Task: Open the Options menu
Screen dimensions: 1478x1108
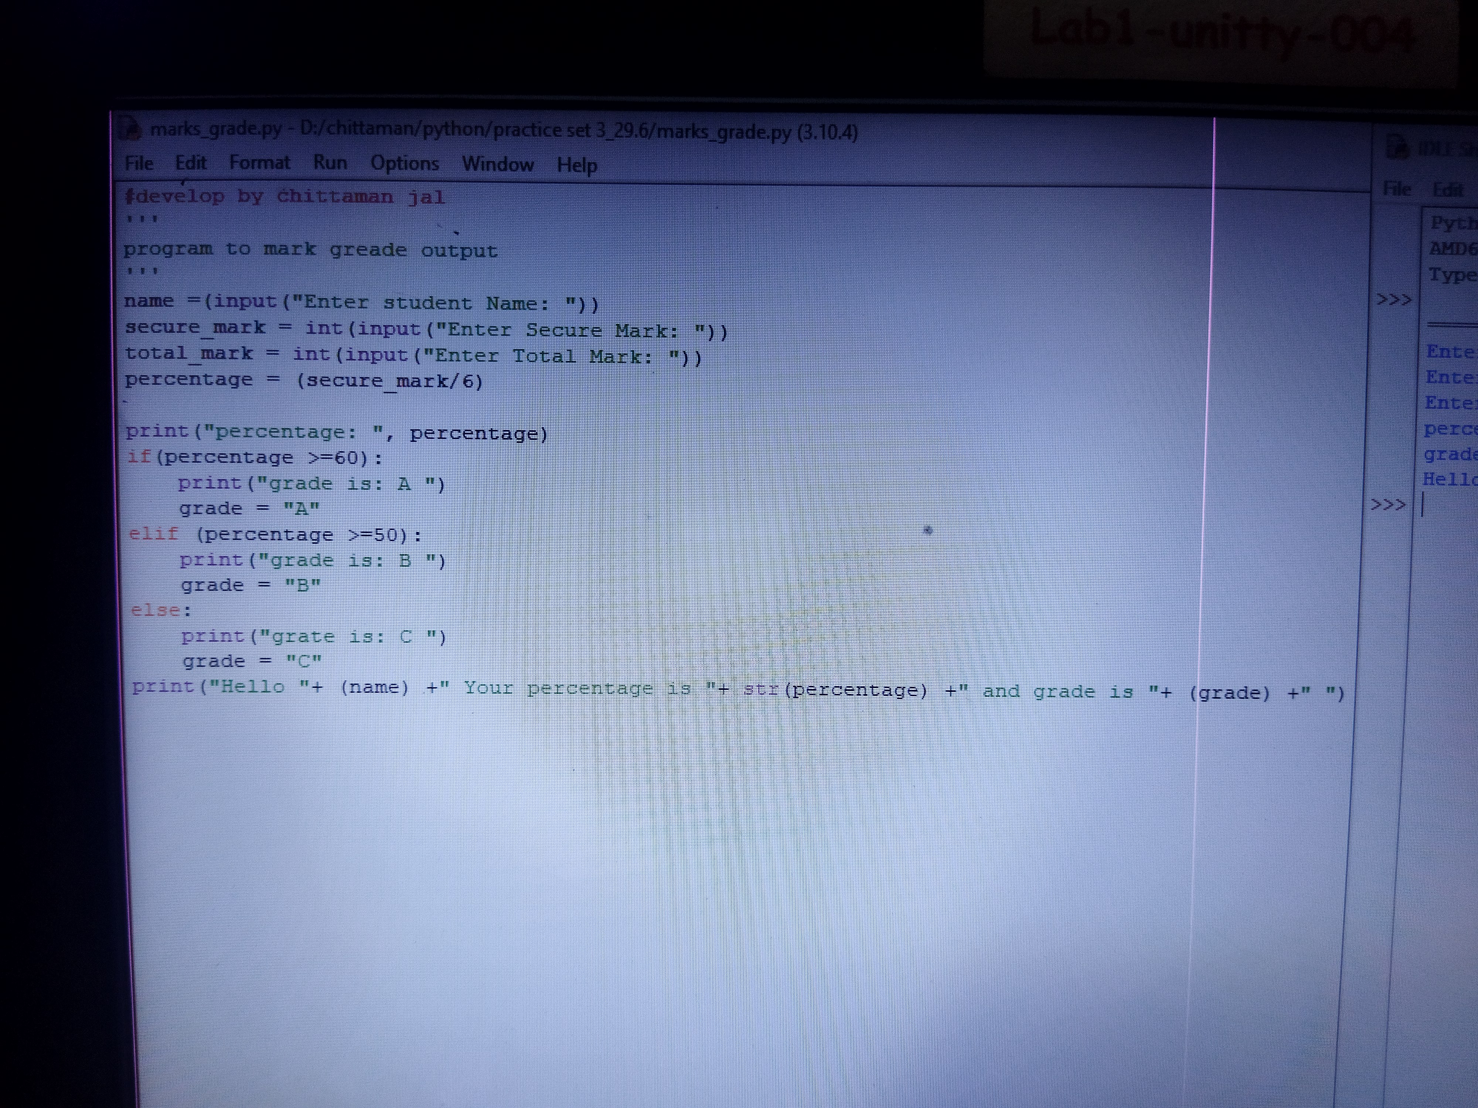Action: (x=404, y=164)
